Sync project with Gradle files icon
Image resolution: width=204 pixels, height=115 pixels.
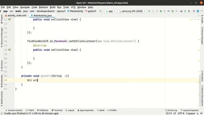point(181,11)
